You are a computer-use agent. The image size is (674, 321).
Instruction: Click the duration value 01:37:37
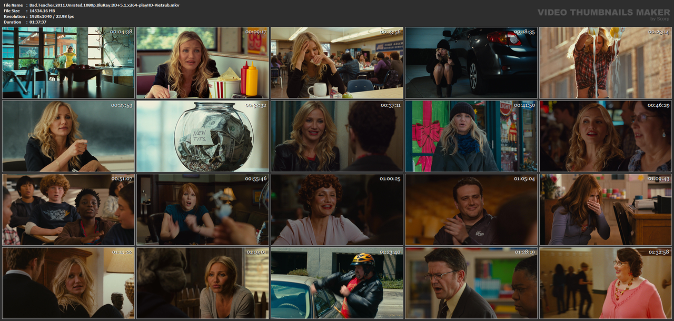pyautogui.click(x=38, y=22)
